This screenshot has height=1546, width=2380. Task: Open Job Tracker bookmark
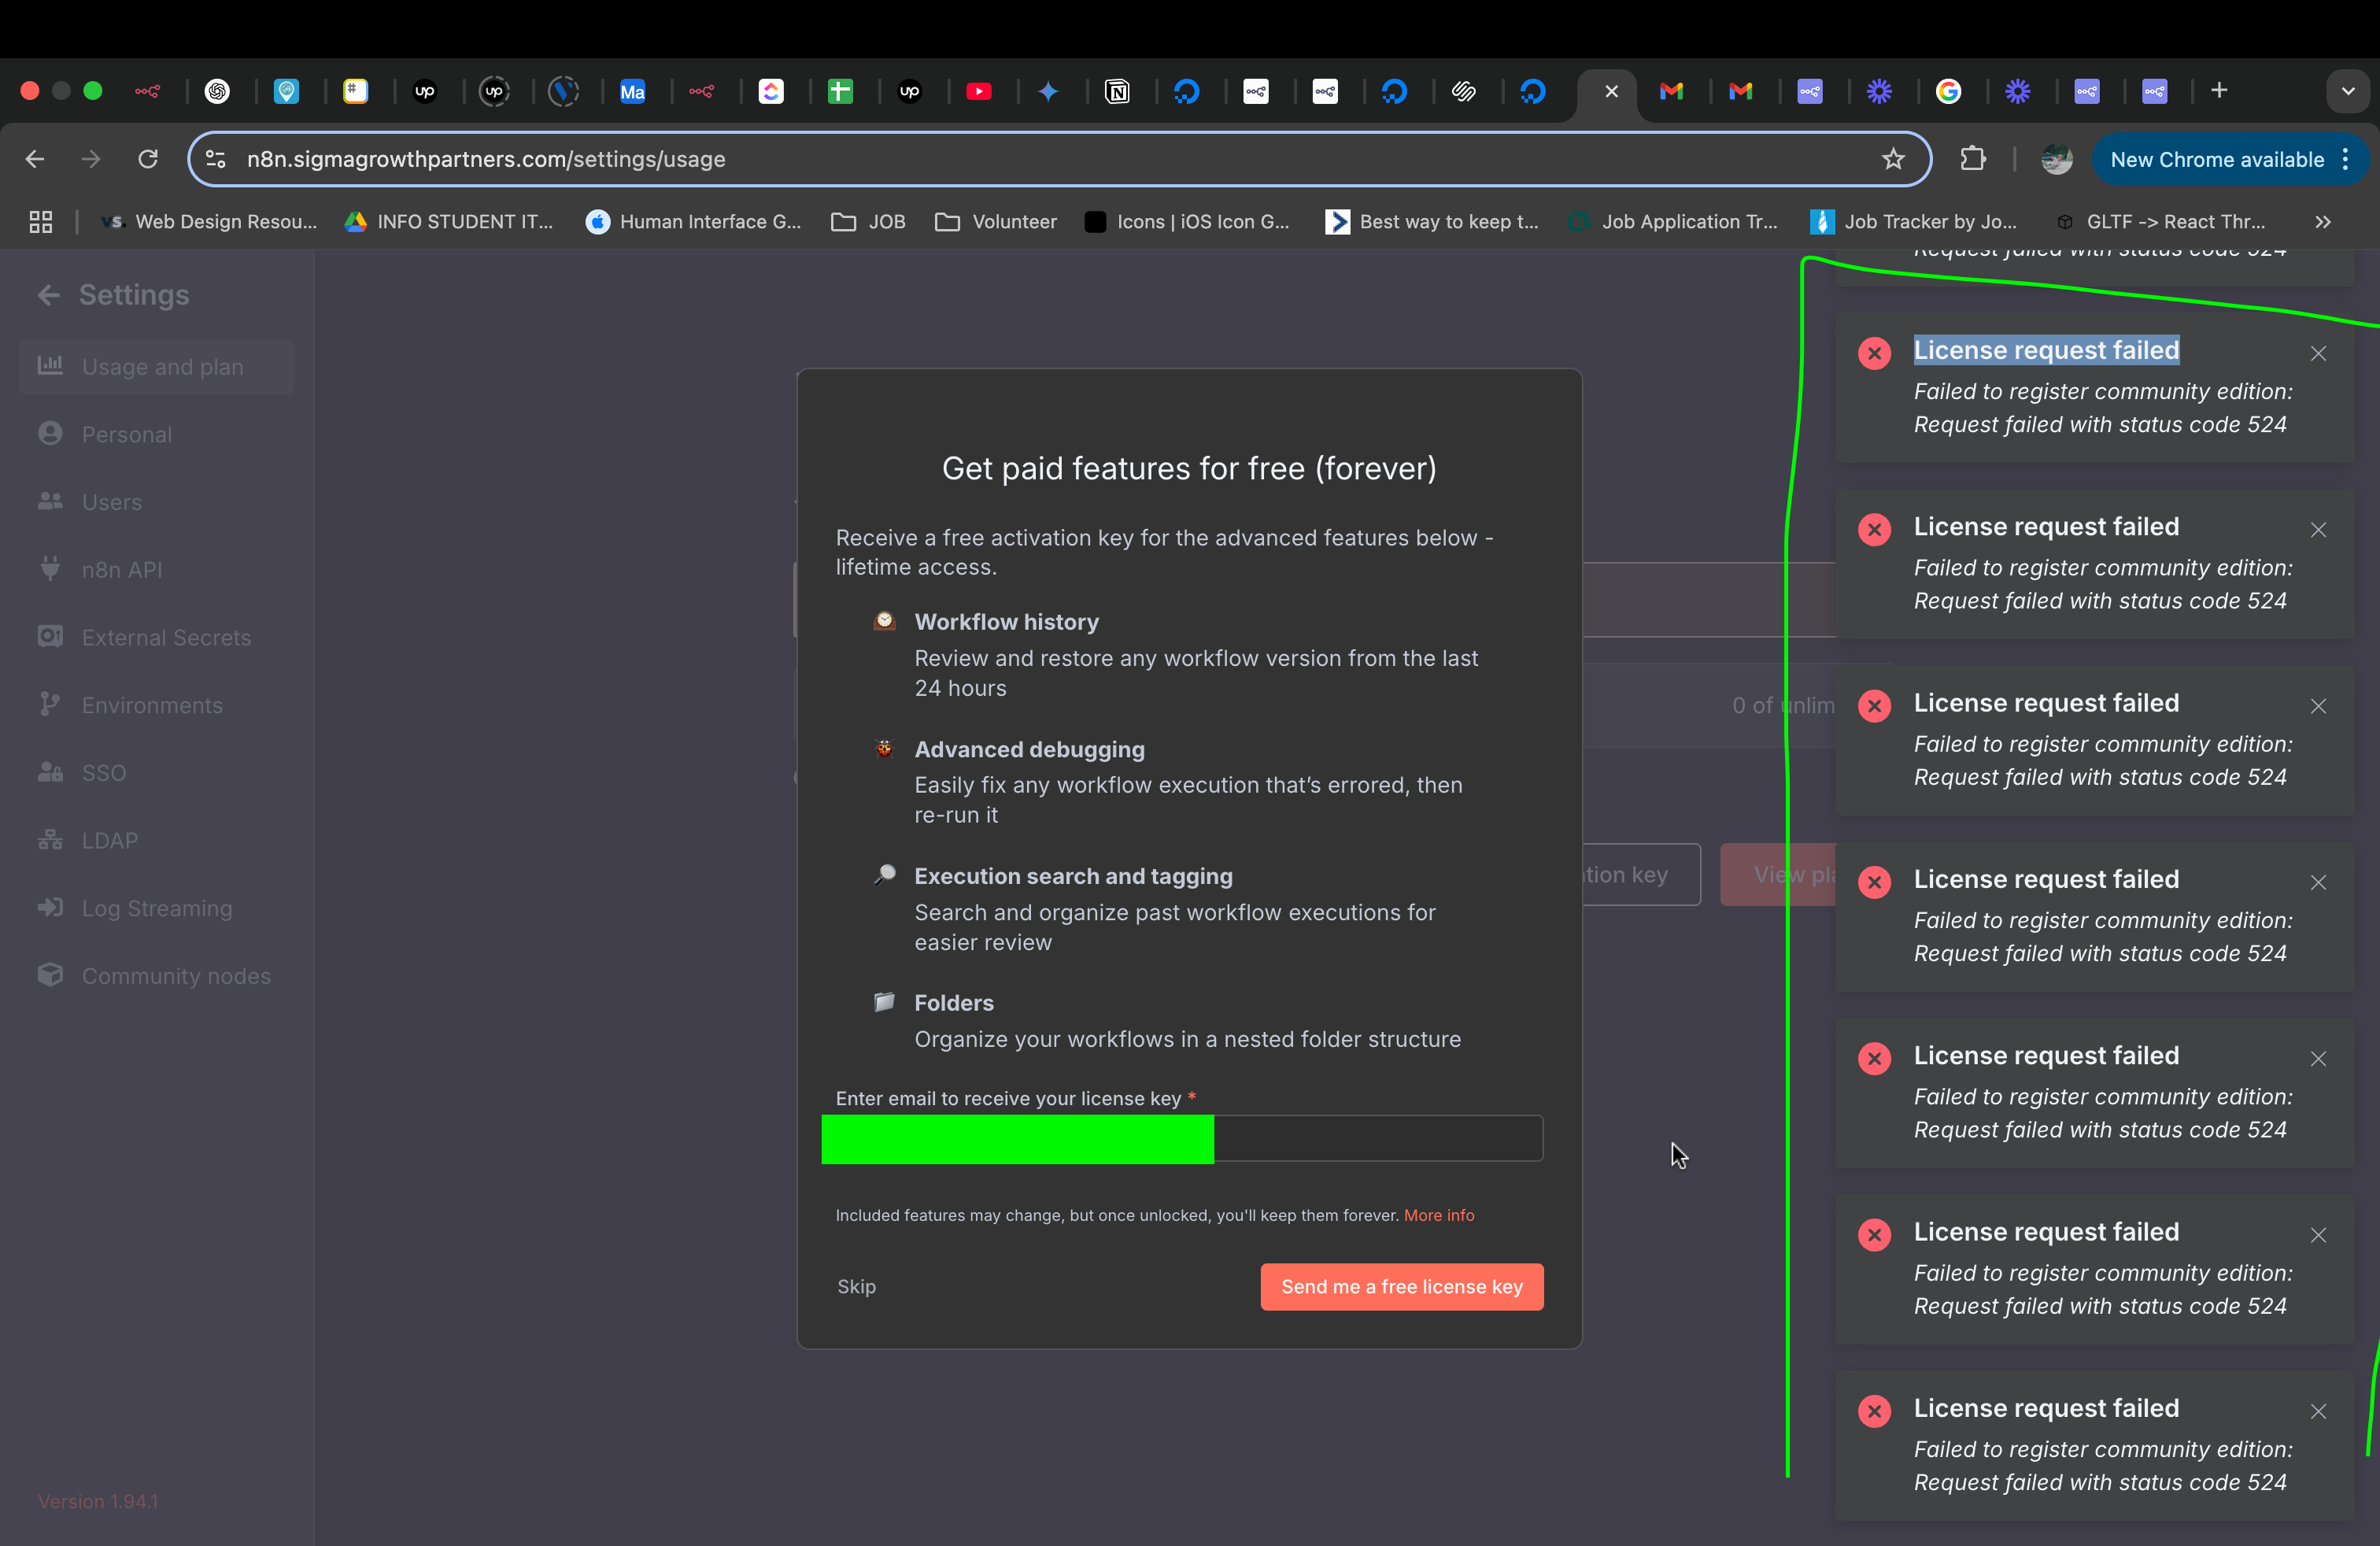click(x=1914, y=222)
